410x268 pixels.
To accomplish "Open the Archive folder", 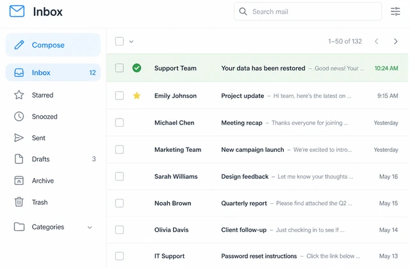I will click(x=53, y=181).
